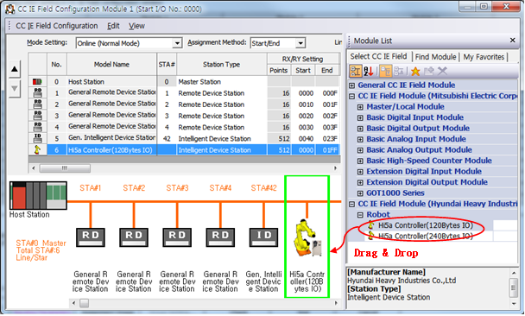The image size is (525, 316).
Task: Click the categorized view icon in Module List toolbar
Action: point(355,71)
